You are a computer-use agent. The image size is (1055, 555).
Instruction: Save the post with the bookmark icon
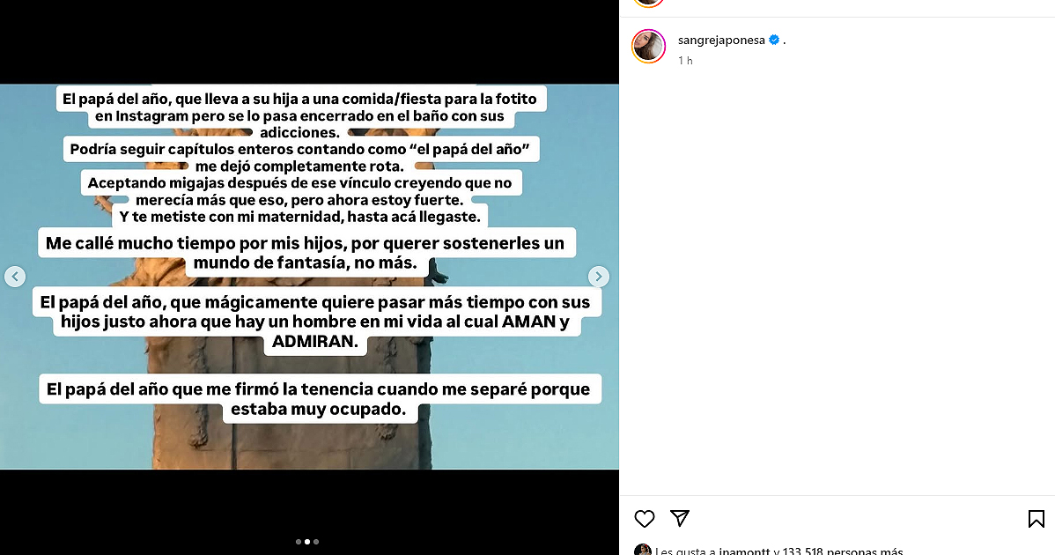(x=1036, y=519)
